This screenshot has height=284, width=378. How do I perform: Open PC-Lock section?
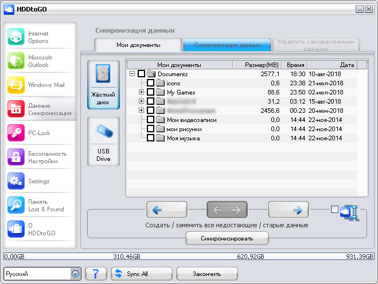[x=39, y=133]
